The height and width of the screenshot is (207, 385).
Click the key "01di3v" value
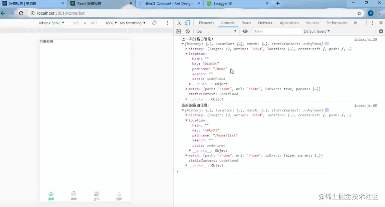click(x=211, y=64)
